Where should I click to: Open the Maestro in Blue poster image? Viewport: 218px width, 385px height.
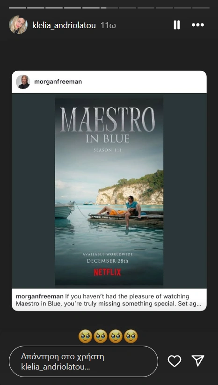click(109, 192)
